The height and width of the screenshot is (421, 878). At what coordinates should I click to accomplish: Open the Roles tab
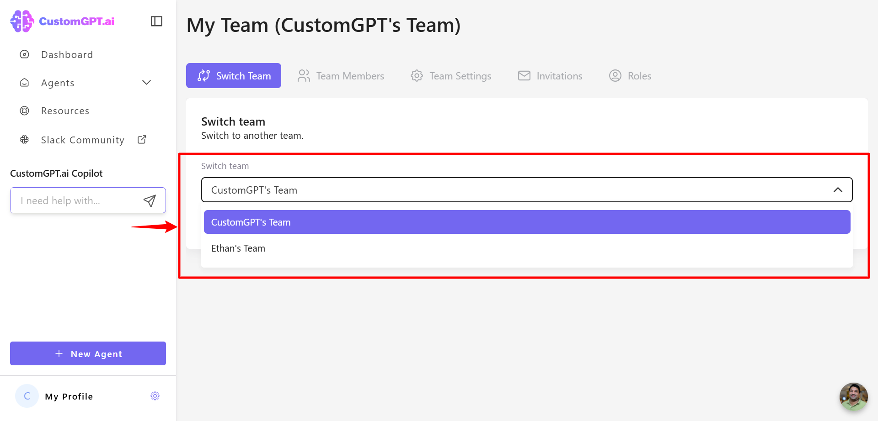pos(630,76)
